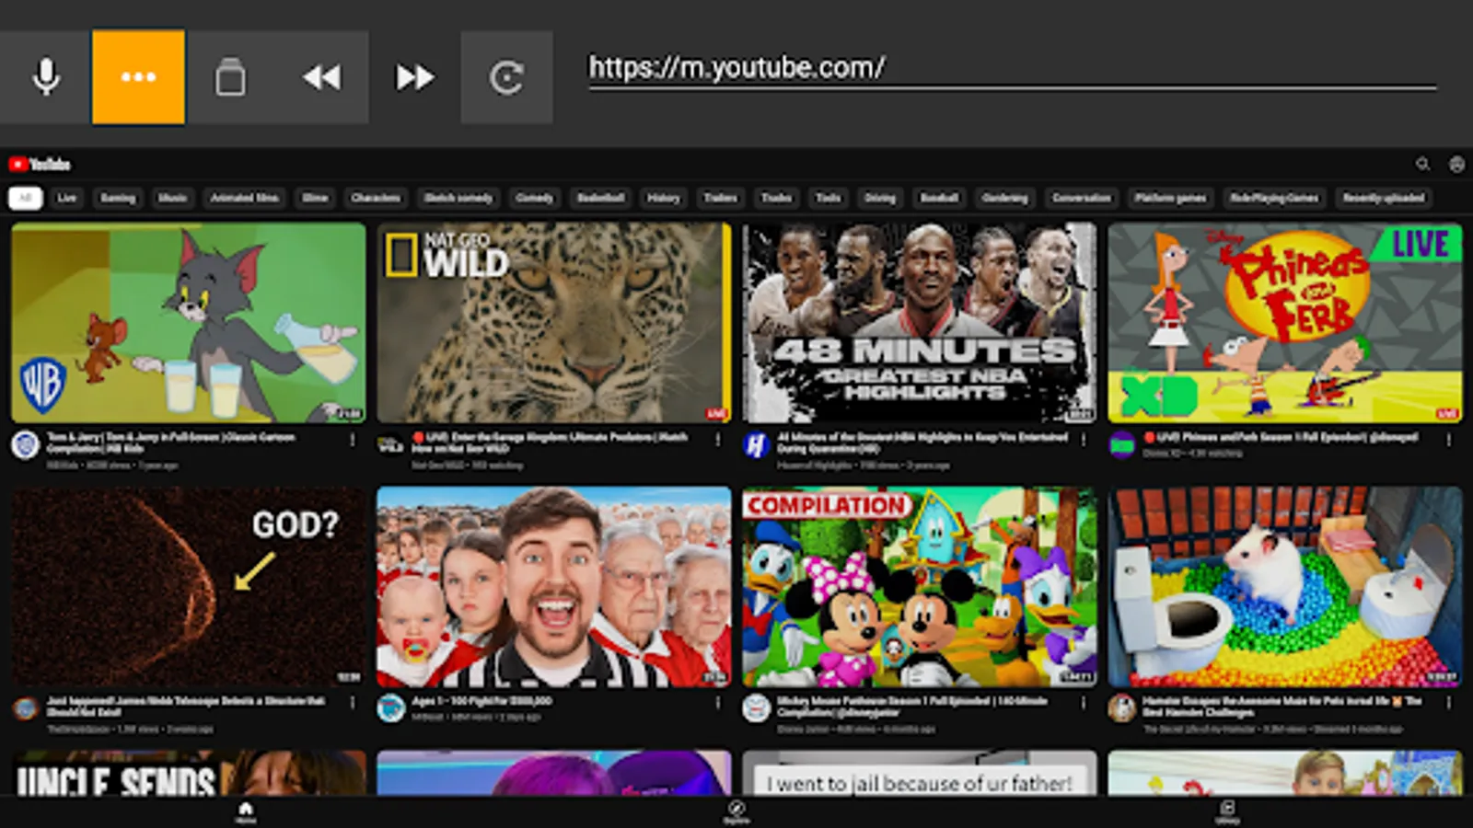Open the James Webb video channel avatar
Viewport: 1473px width, 828px height.
(x=26, y=709)
